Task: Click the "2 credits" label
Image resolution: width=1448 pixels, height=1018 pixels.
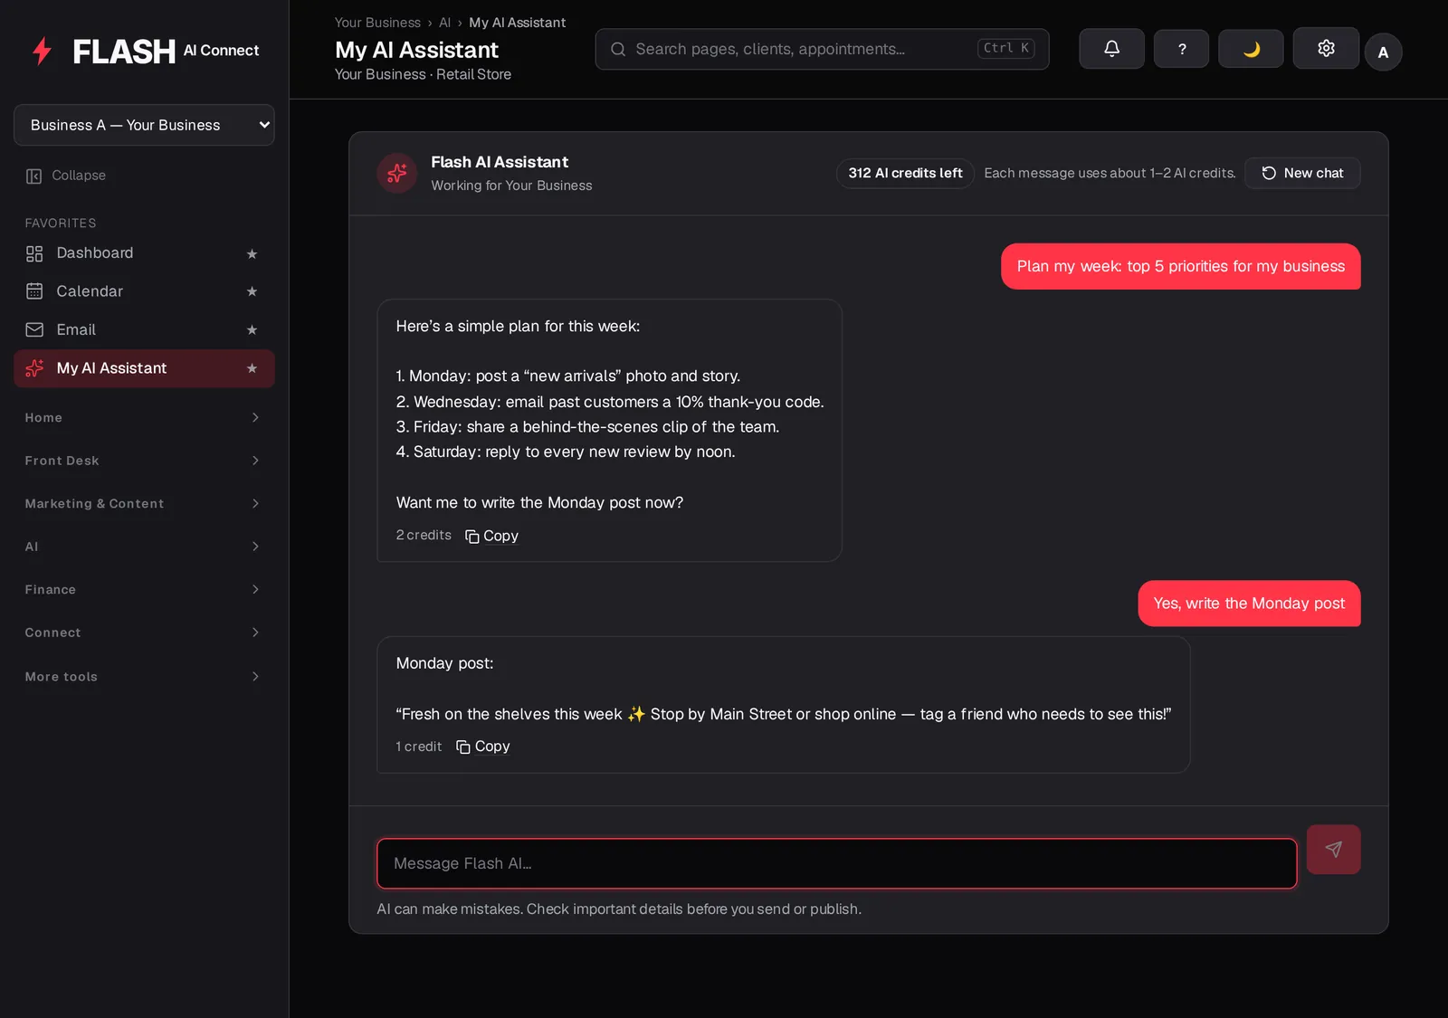Action: pyautogui.click(x=424, y=536)
